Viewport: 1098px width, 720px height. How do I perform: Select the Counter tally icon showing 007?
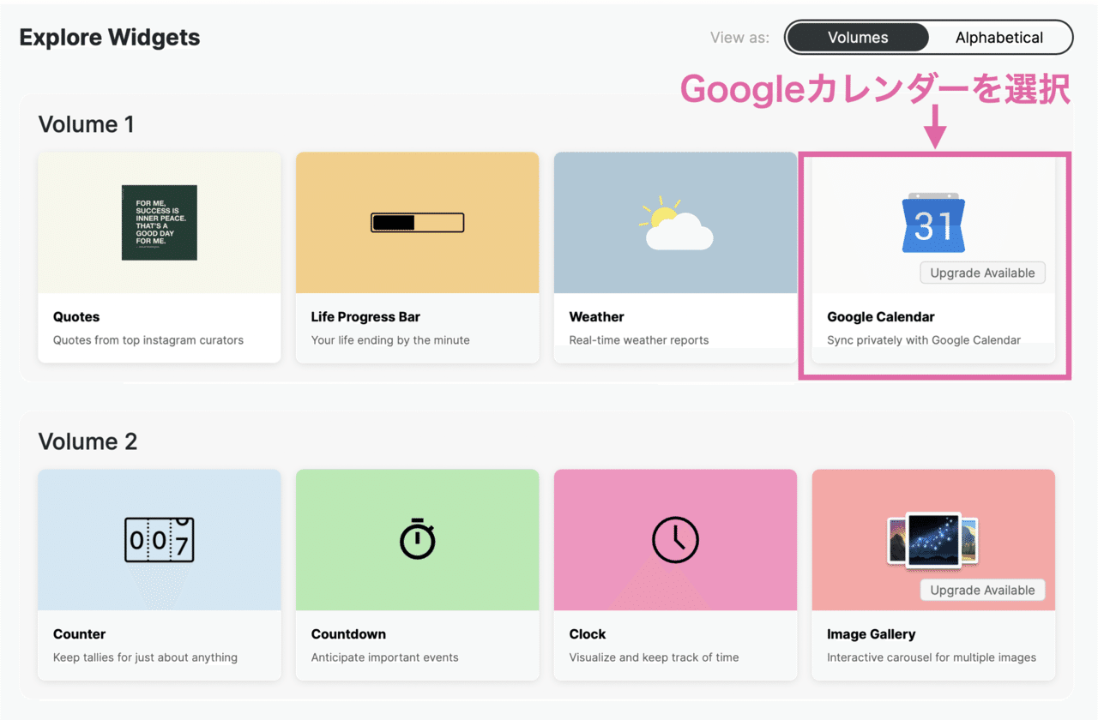coord(159,539)
